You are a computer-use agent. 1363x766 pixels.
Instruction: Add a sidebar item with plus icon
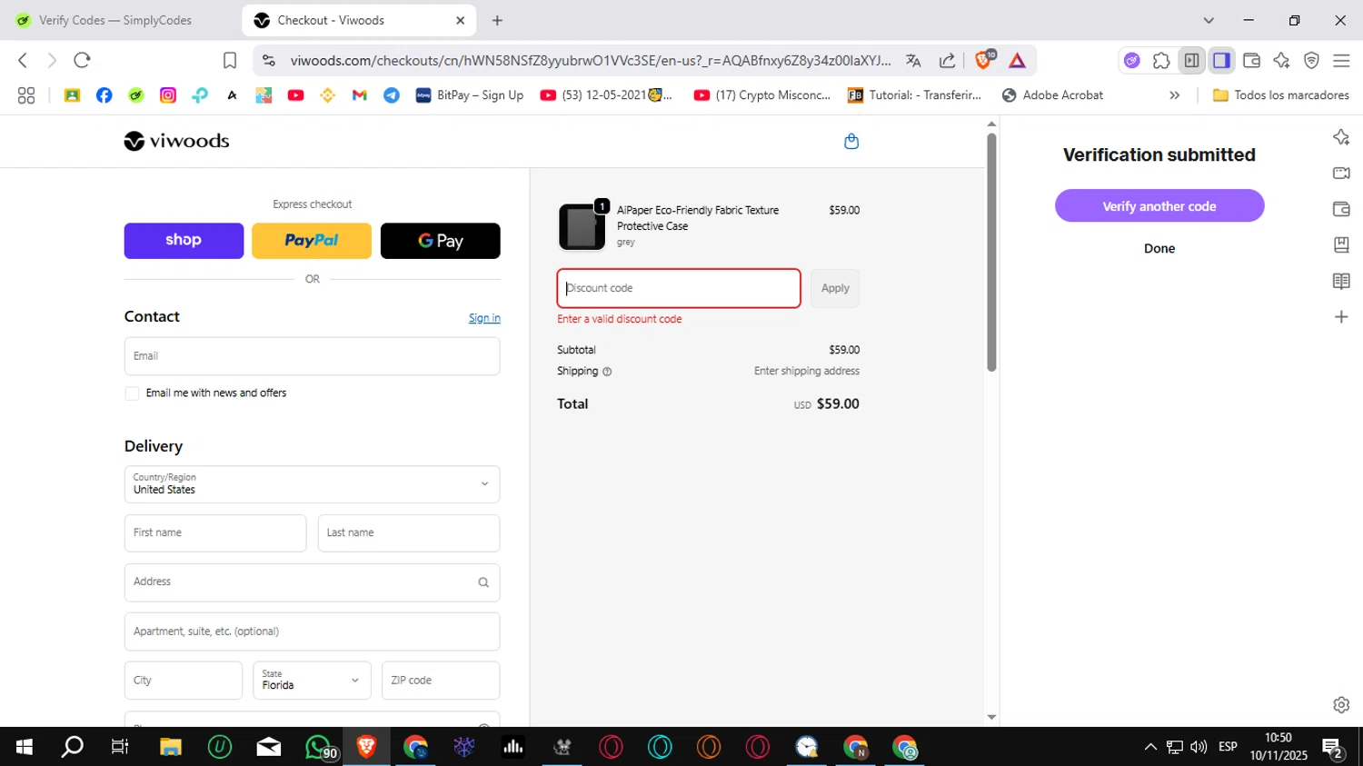pos(1341,317)
